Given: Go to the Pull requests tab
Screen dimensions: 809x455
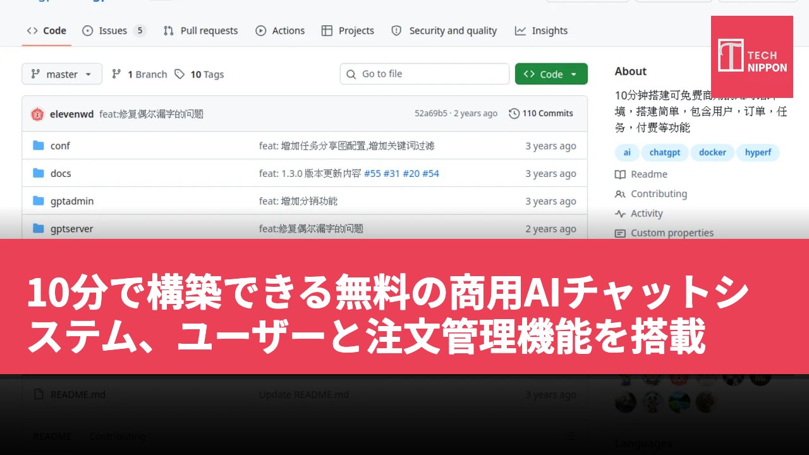Looking at the screenshot, I should pyautogui.click(x=200, y=30).
